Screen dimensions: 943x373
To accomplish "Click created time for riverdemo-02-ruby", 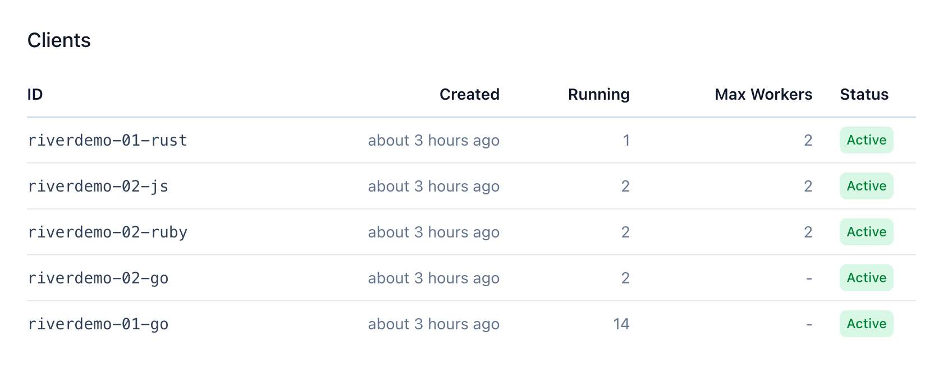I will 433,232.
